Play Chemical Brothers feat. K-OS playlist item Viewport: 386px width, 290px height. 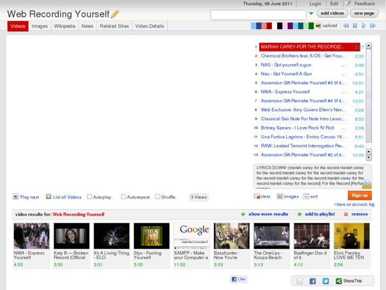303,56
